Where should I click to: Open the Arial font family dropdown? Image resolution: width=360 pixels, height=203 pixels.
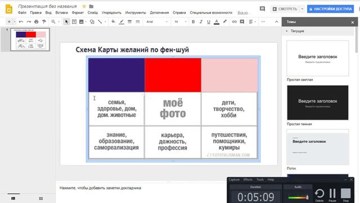point(157,21)
